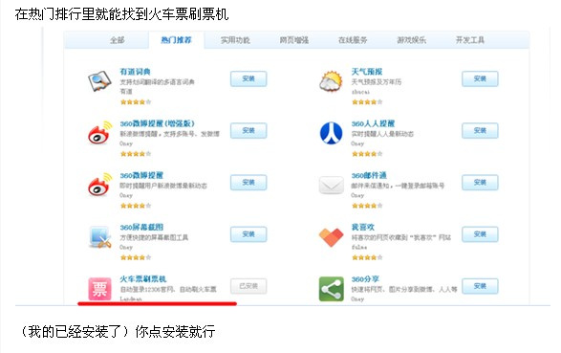Screen dimensions: 561x353
Task: Click the 360人人提醒 Renren icon
Action: [331, 133]
